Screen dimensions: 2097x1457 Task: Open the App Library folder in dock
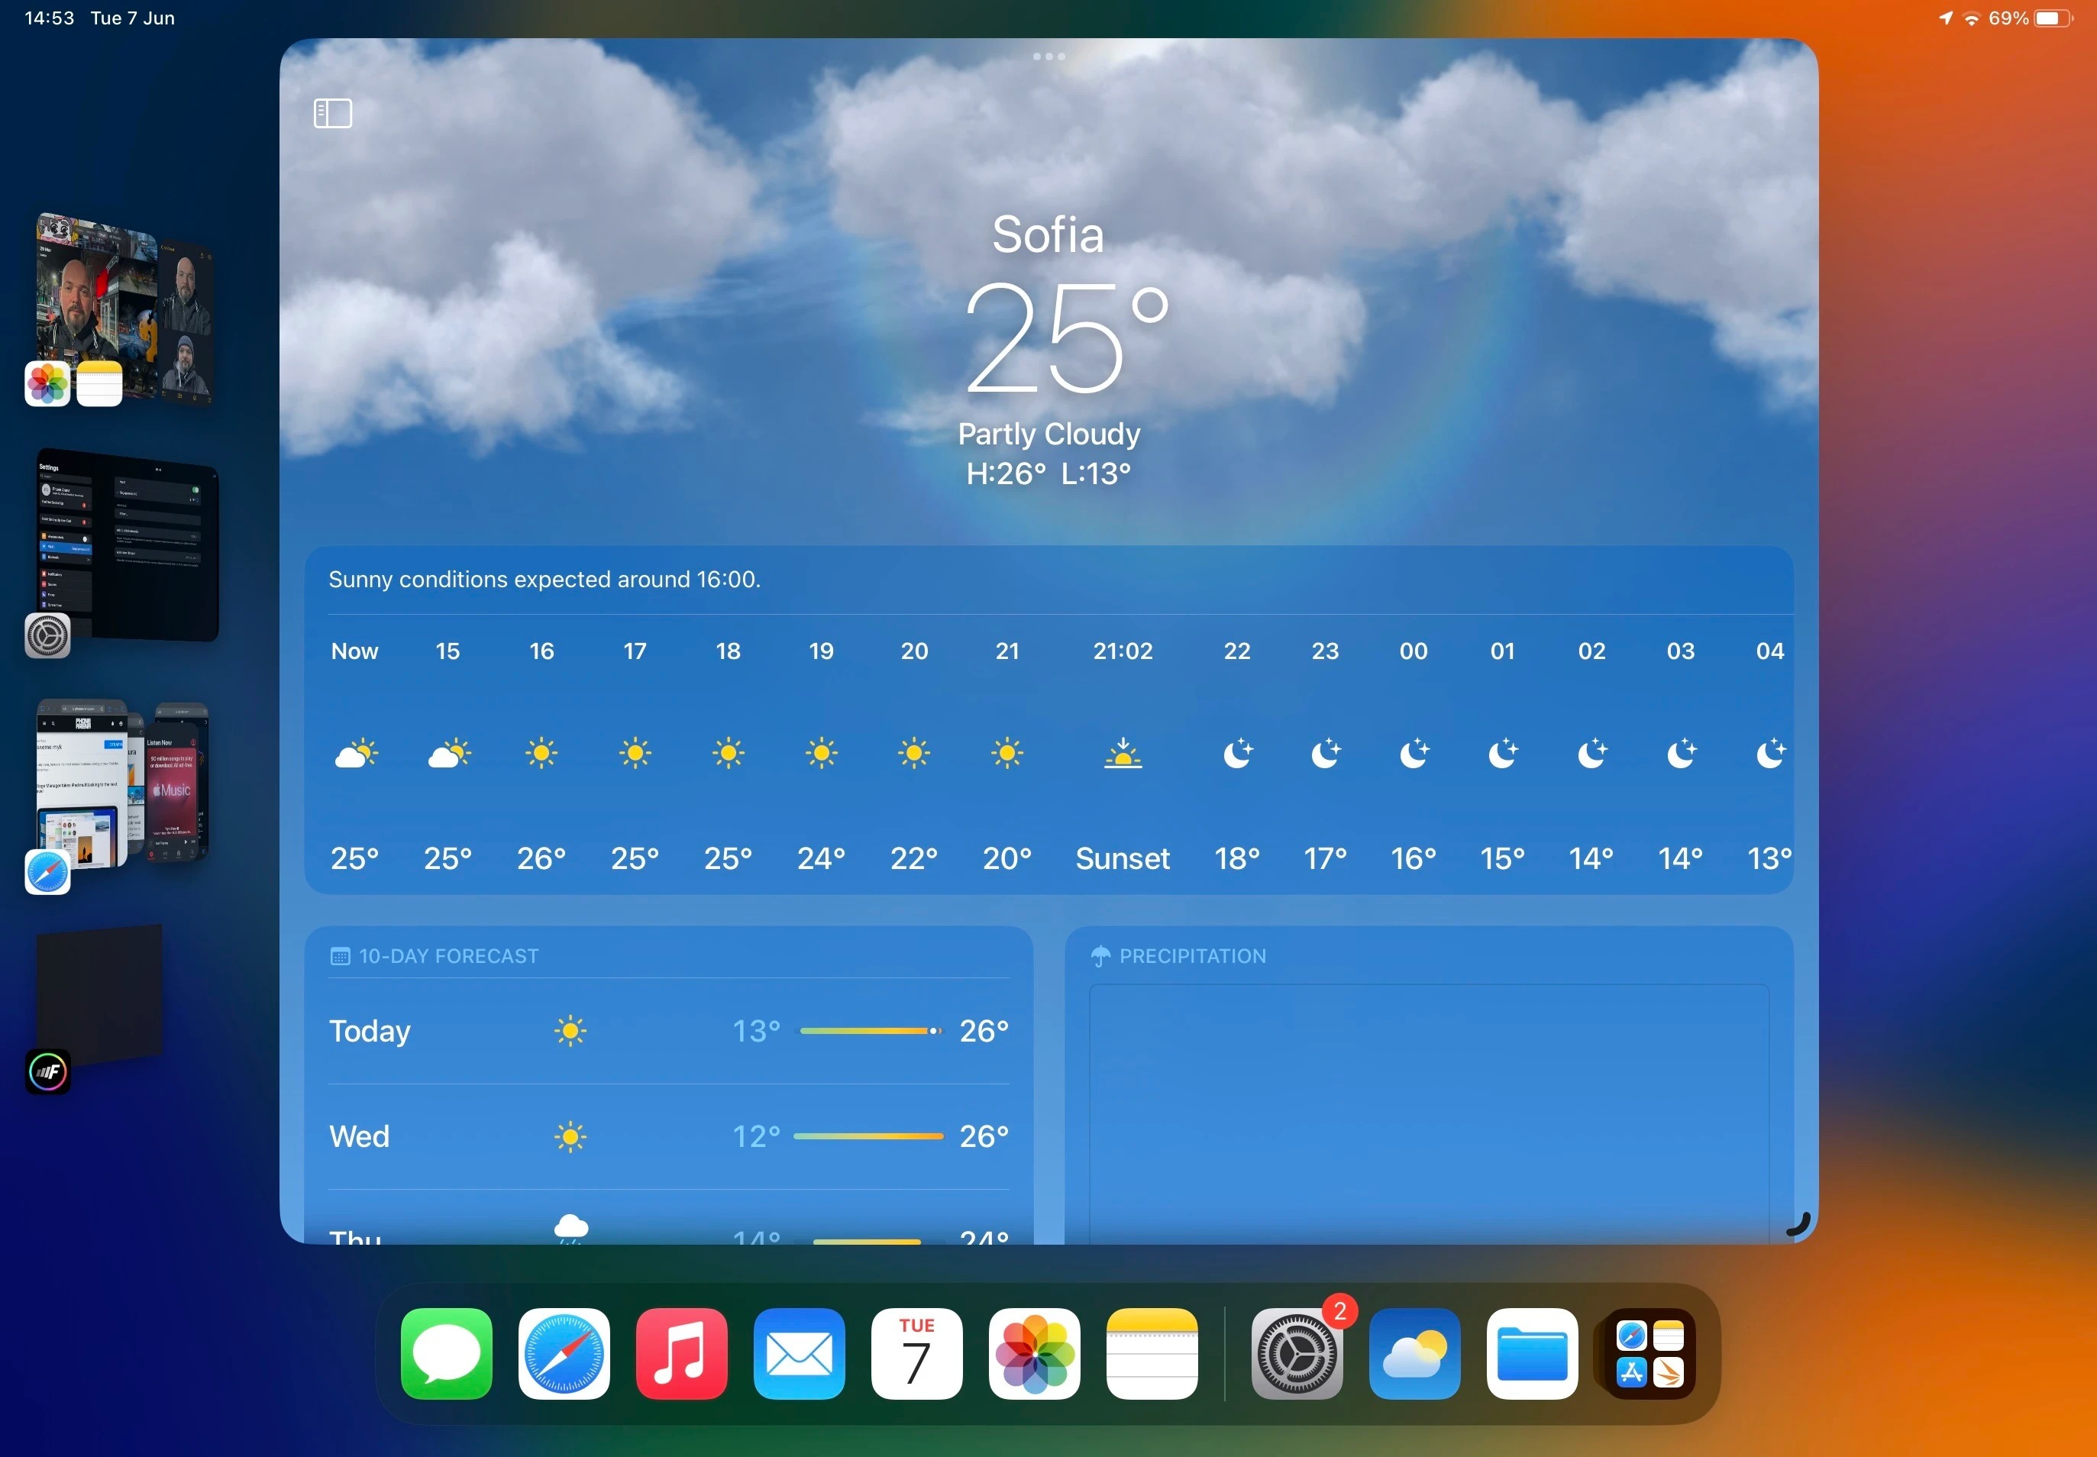(x=1647, y=1353)
